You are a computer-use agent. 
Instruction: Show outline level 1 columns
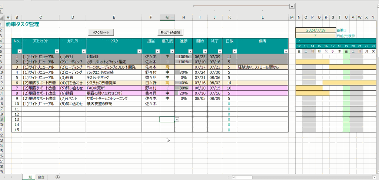click(x=1, y=7)
